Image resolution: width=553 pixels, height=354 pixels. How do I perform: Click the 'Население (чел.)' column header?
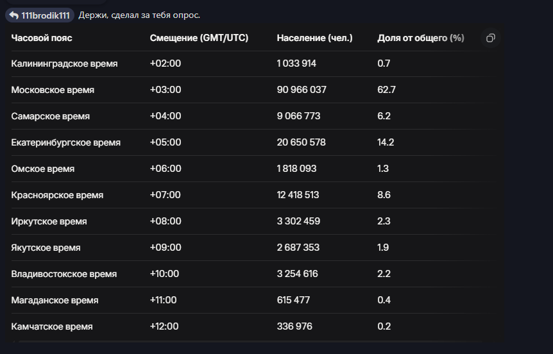coord(314,38)
